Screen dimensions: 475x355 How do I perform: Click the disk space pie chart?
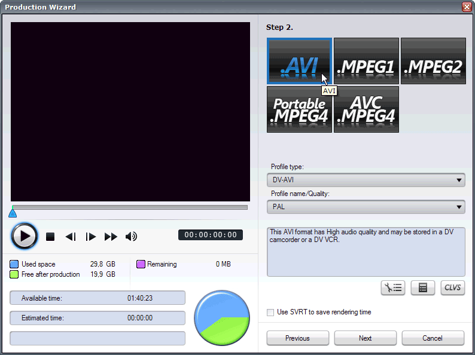222,318
